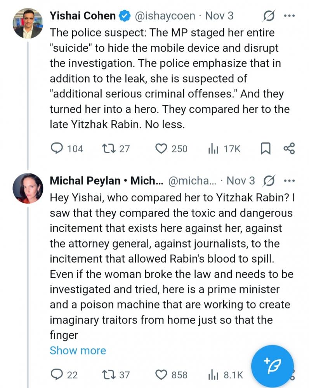Screen dimensions: 309x388
Task: Open Michal Peylan's profile picture
Action: pos(28,188)
